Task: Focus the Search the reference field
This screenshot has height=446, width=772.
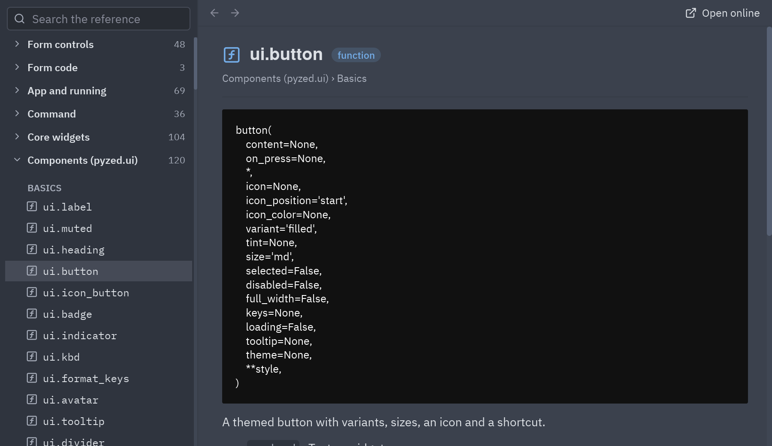Action: [99, 19]
